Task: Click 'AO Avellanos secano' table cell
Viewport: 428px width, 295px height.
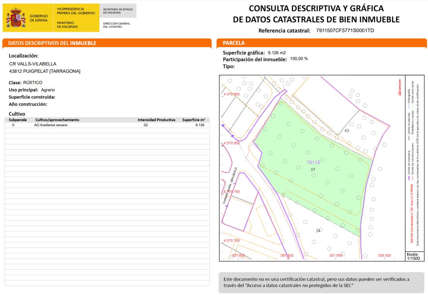Action: point(51,125)
